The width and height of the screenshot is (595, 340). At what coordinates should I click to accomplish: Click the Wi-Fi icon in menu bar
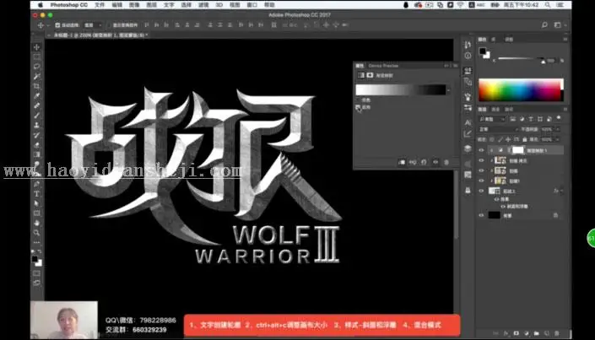click(x=460, y=5)
